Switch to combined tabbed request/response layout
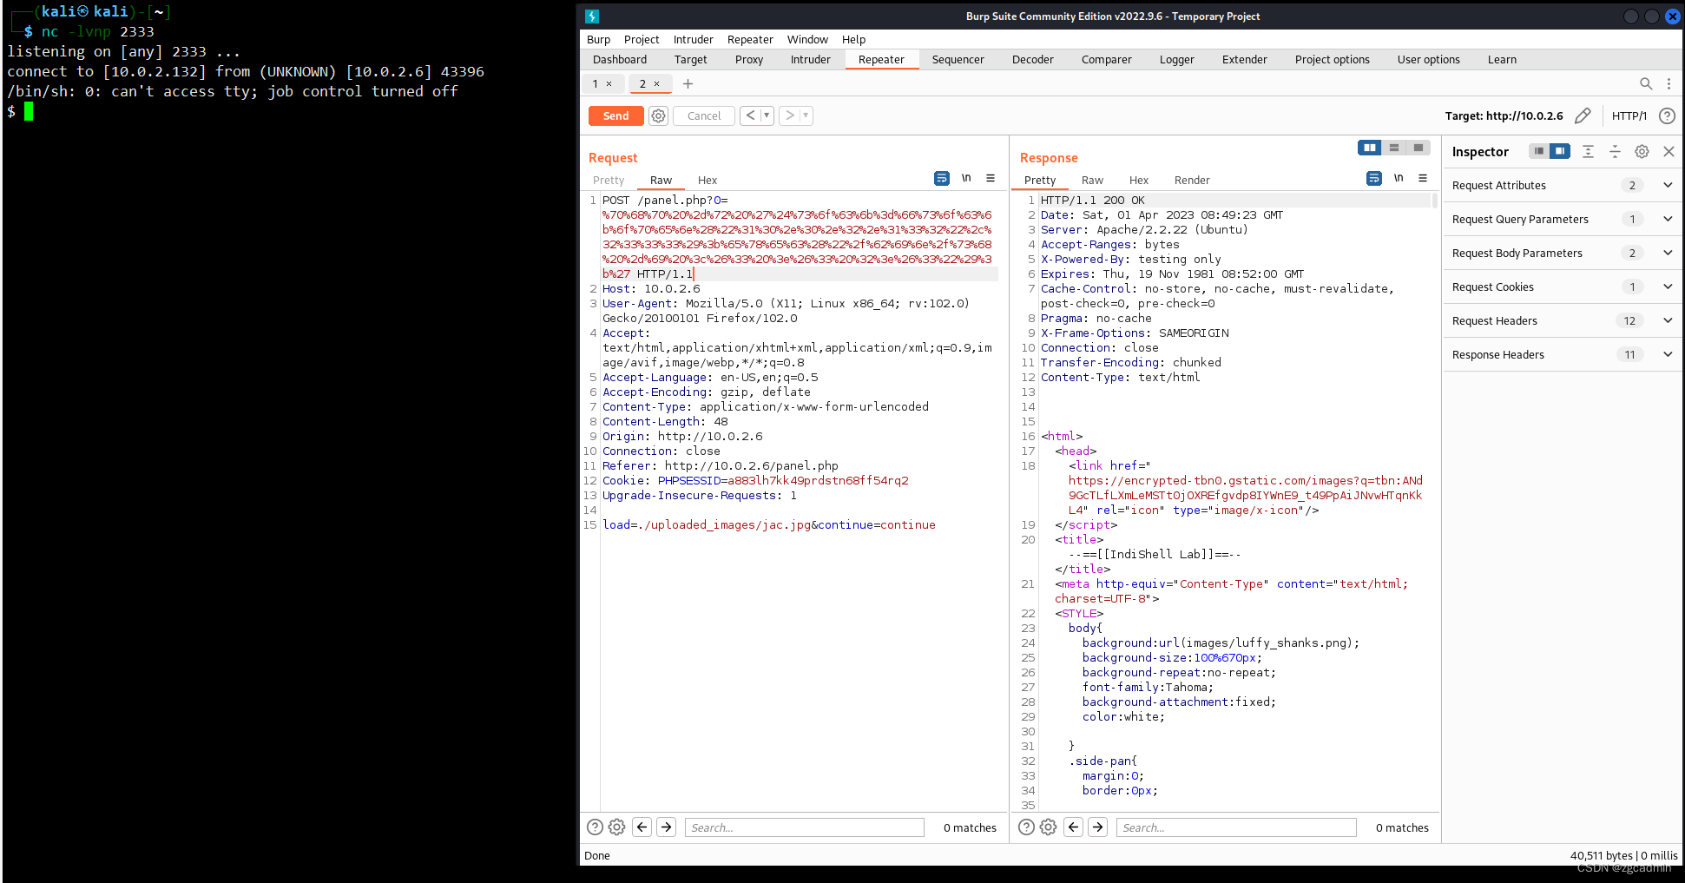1685x883 pixels. coord(1418,148)
